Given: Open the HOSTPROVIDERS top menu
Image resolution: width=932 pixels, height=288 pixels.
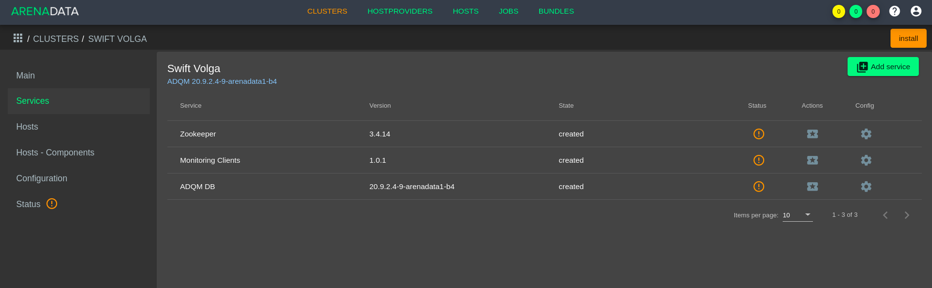Looking at the screenshot, I should (400, 11).
